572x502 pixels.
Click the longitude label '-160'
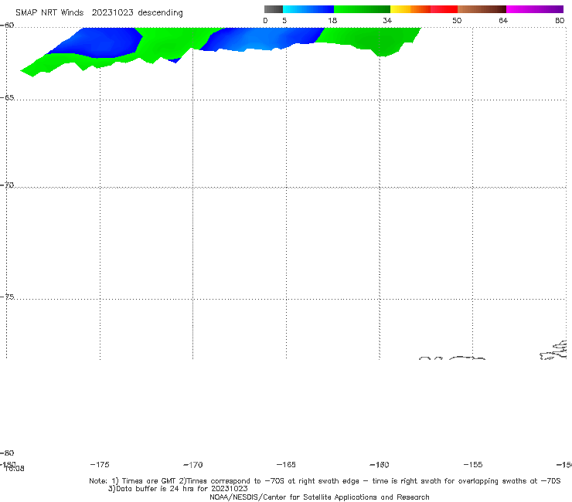click(x=380, y=464)
